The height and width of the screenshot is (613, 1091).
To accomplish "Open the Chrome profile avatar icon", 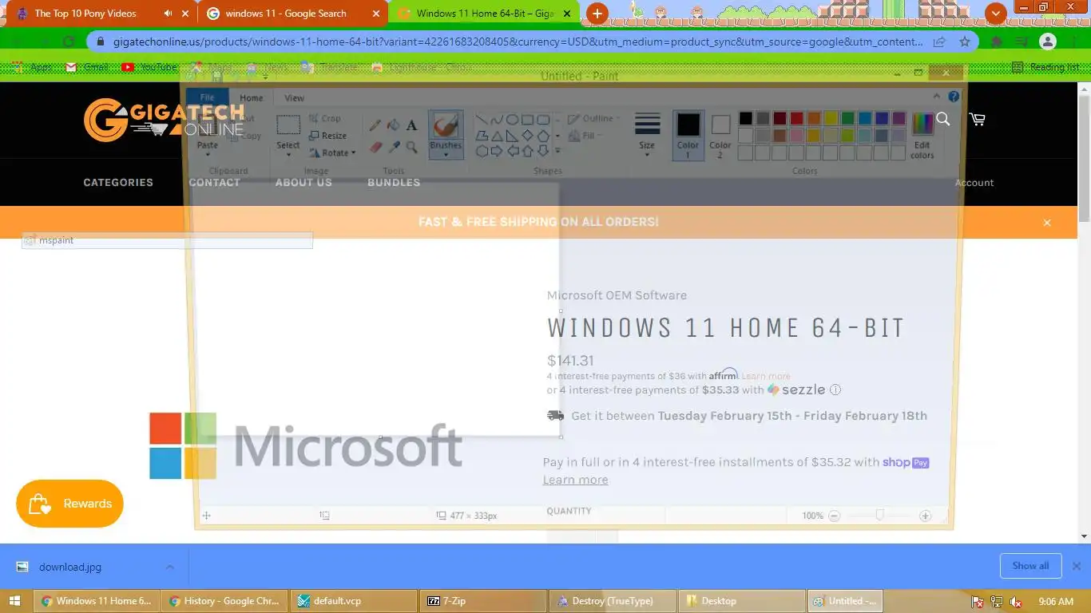I will click(1048, 42).
